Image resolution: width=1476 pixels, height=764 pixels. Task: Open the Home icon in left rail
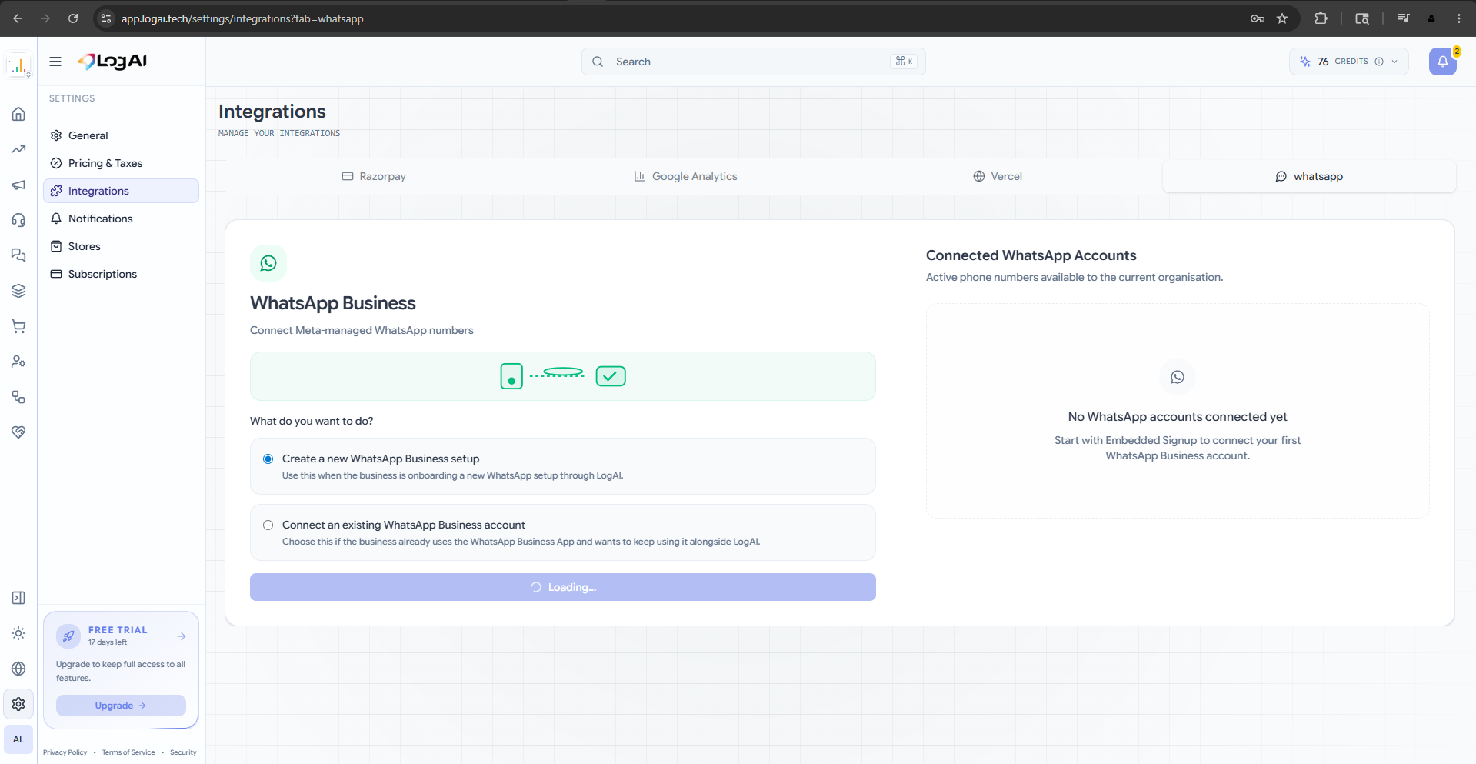point(18,114)
